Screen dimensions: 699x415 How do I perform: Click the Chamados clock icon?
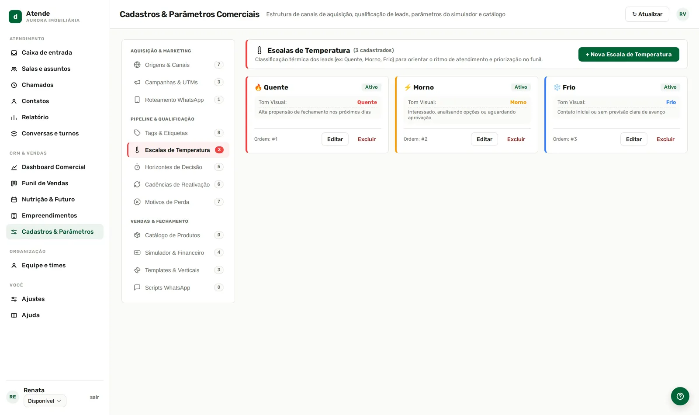14,85
